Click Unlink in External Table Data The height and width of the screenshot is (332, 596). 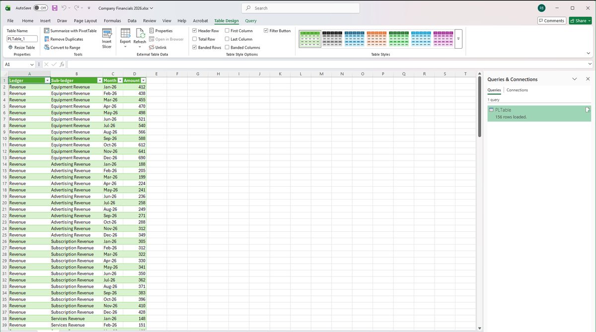(158, 48)
